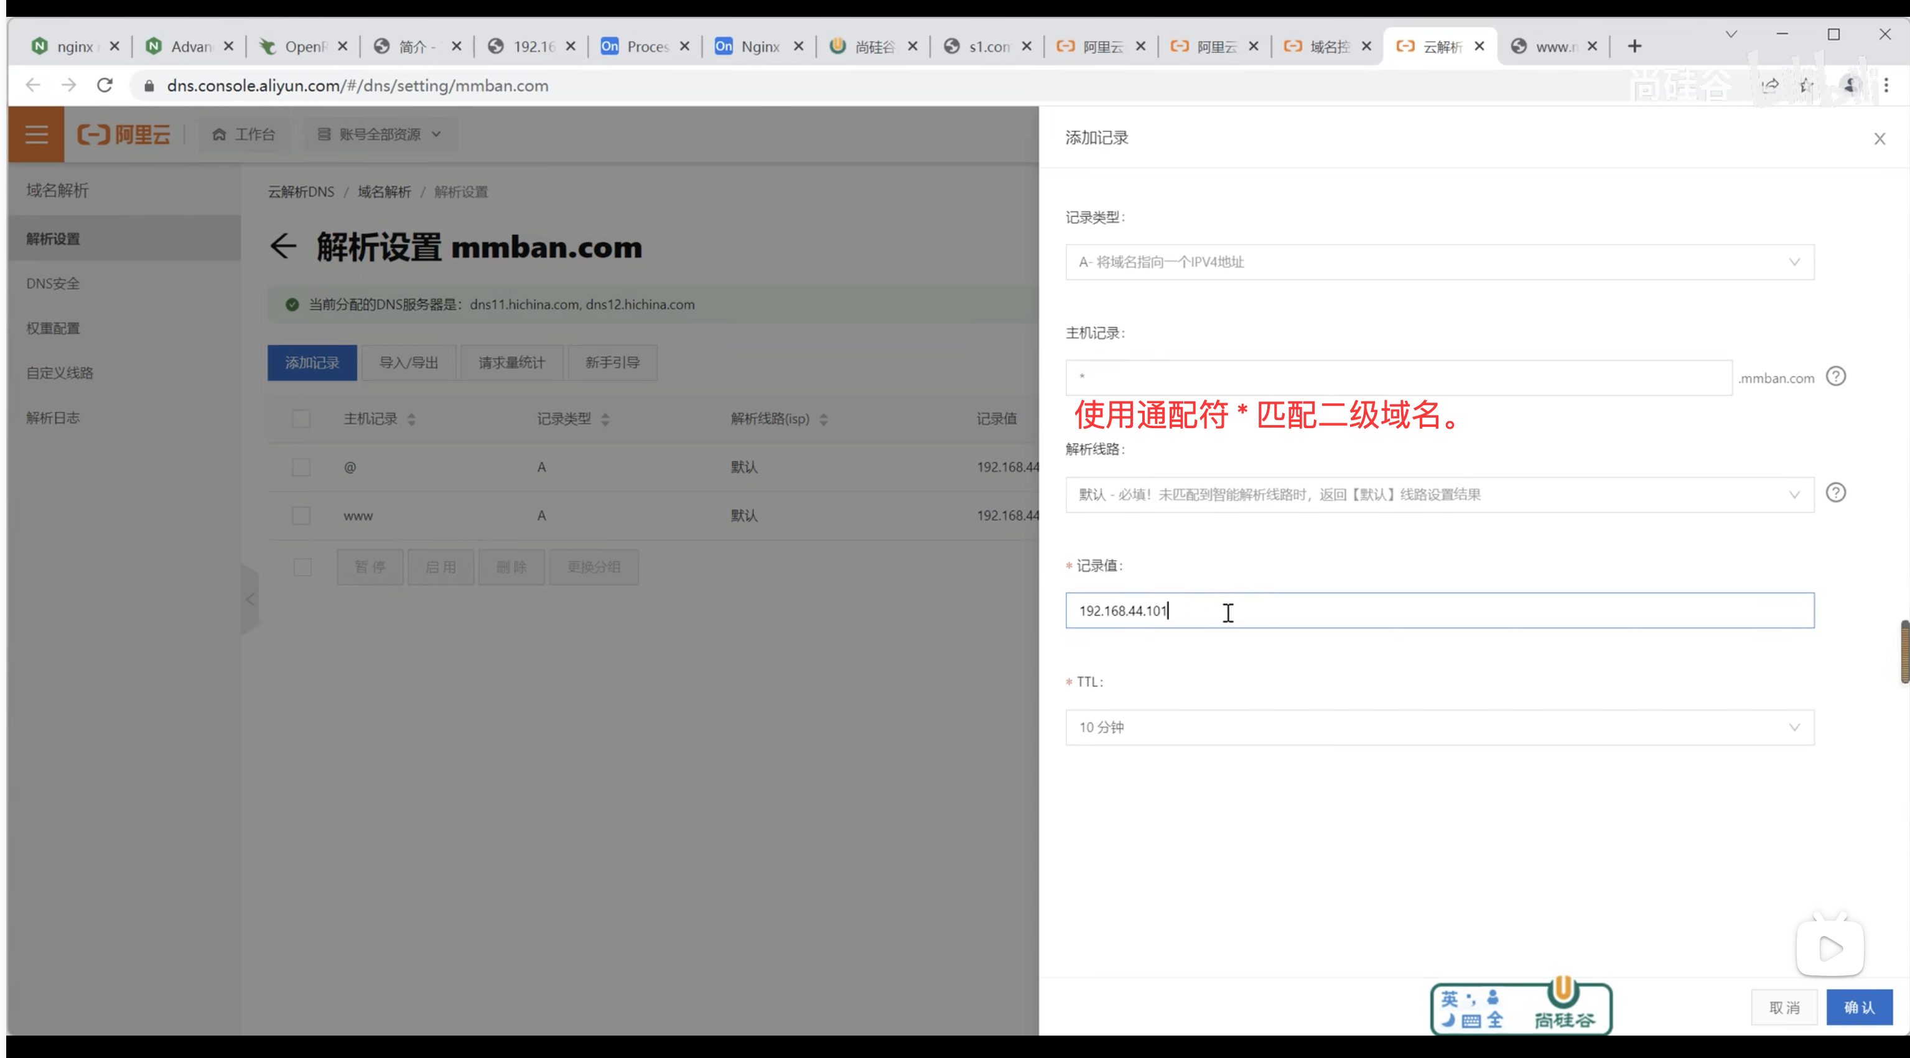Click the hamburger menu icon
Viewport: 1910px width, 1058px height.
coord(35,134)
